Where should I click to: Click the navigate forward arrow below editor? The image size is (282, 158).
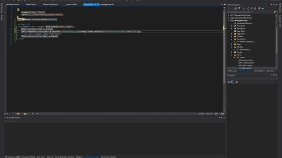pyautogui.click(x=37, y=114)
